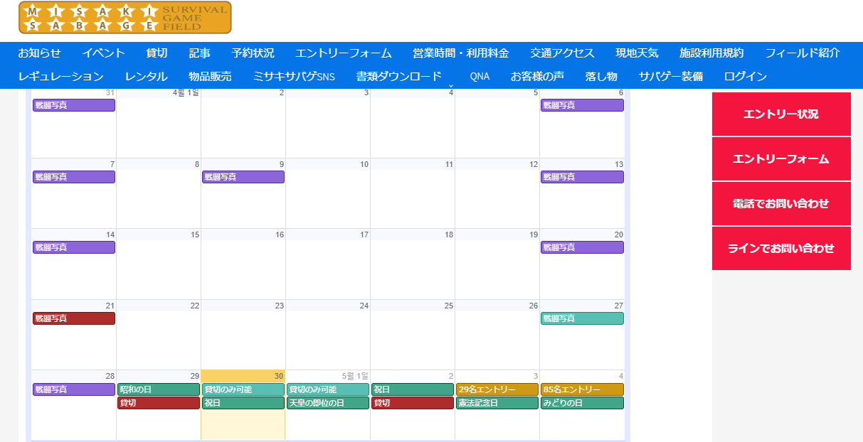The height and width of the screenshot is (442, 863).
Task: Click the 天皇の即位の日 event
Action: point(327,403)
